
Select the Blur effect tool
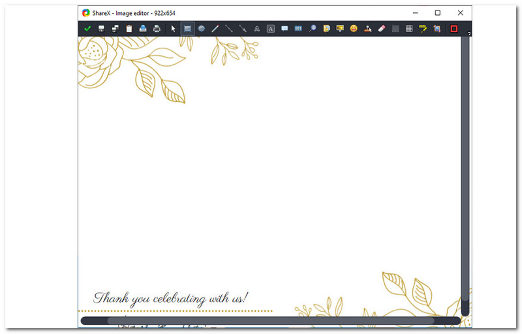click(395, 29)
